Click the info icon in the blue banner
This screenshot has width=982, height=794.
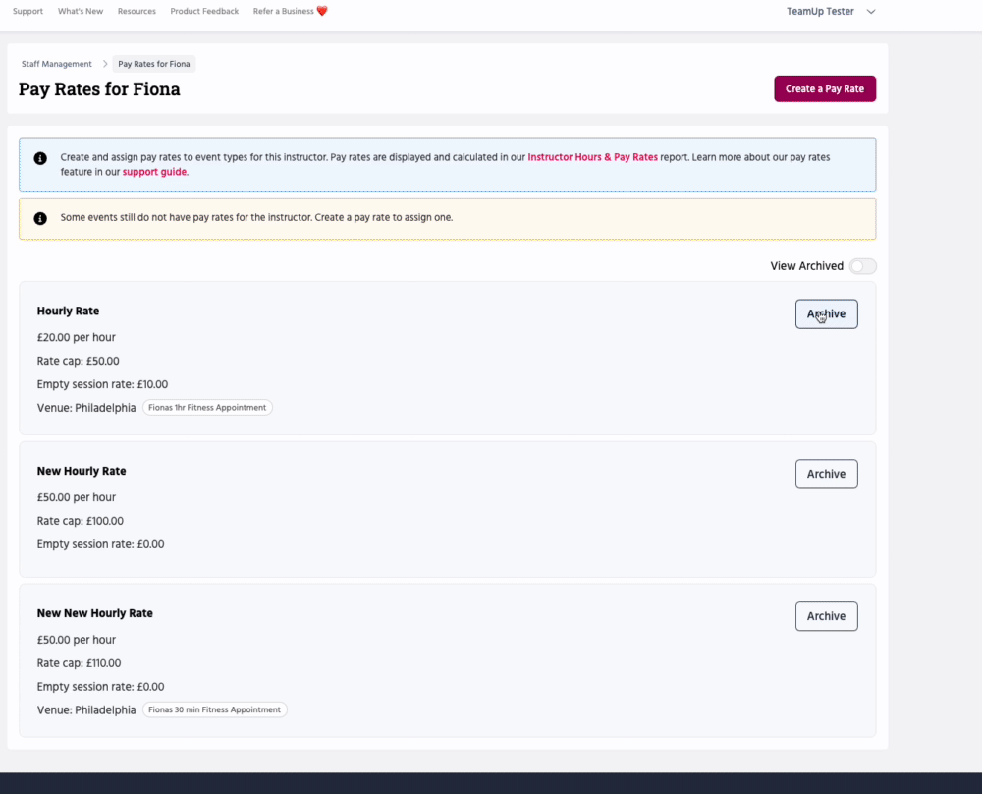pos(40,158)
